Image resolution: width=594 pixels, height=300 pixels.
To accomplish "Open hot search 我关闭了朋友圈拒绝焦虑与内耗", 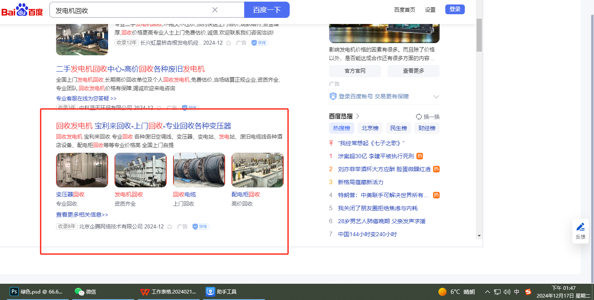I will tap(378, 208).
